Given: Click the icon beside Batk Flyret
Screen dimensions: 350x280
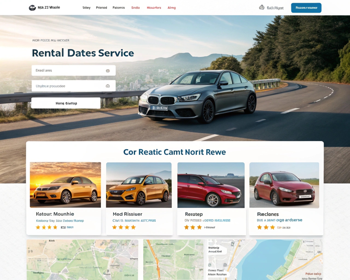Looking at the screenshot, I should point(262,7).
